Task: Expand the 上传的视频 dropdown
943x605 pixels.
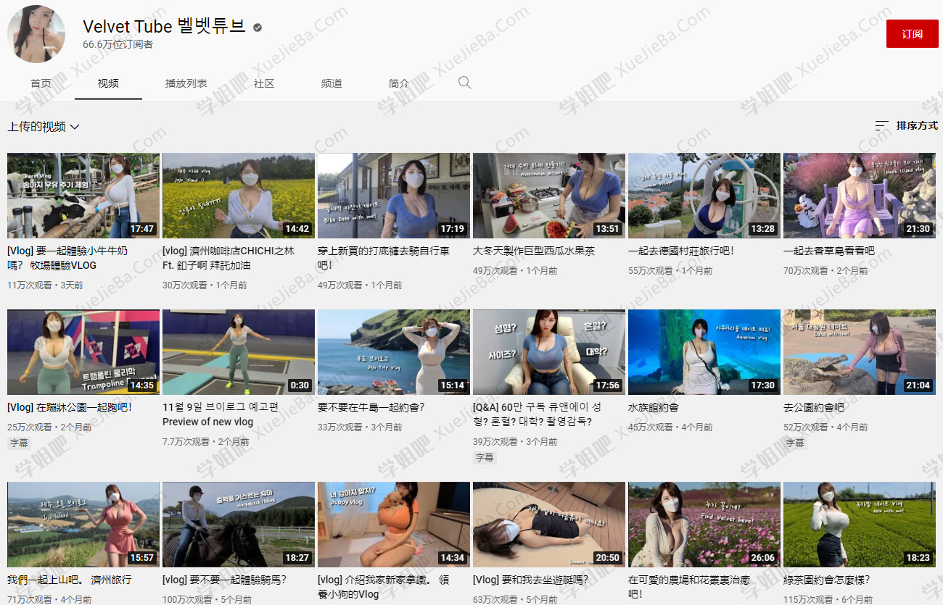Action: 44,127
